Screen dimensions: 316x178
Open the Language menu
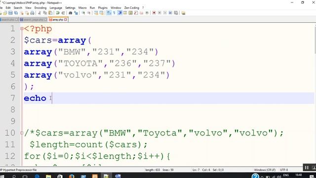(56, 8)
